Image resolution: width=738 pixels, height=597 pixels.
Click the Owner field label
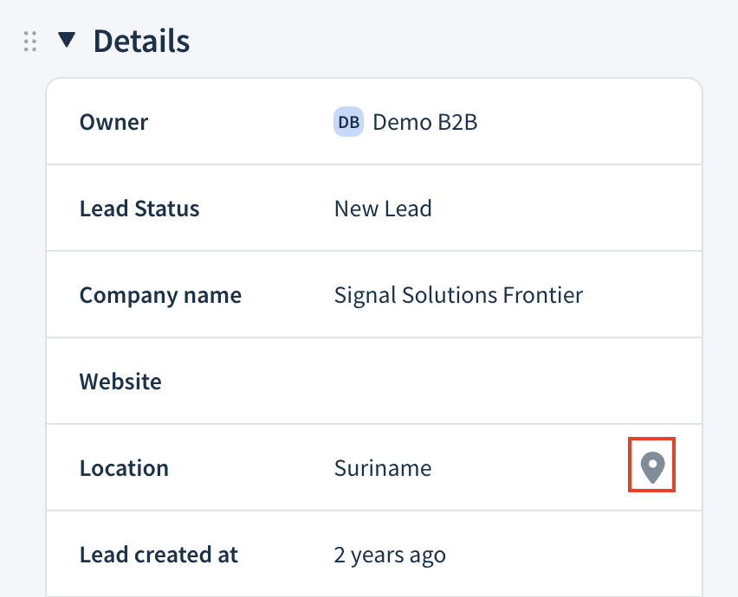113,122
